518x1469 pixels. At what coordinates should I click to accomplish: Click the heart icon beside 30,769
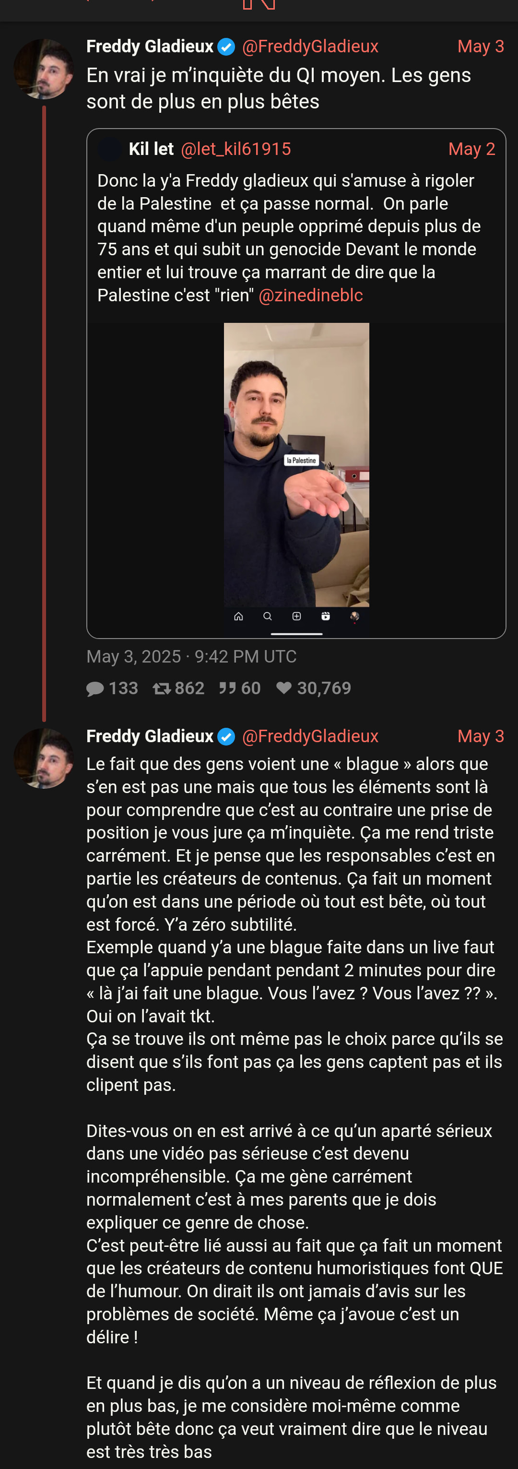(x=284, y=688)
